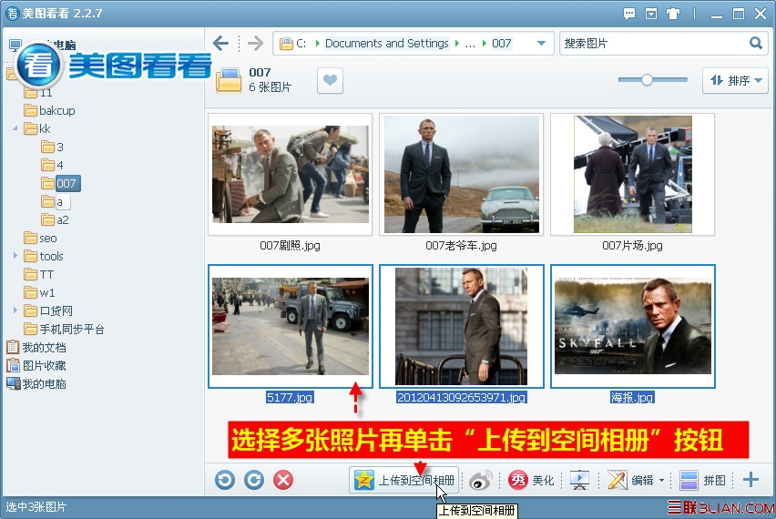
Task: Select thumbnail 007老爷车.jpg
Action: coord(461,174)
